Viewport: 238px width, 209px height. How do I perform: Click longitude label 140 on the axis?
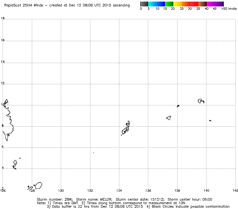pyautogui.click(x=206, y=190)
